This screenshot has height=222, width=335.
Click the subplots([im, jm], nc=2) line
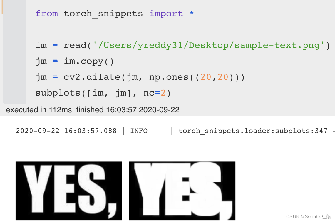(103, 93)
